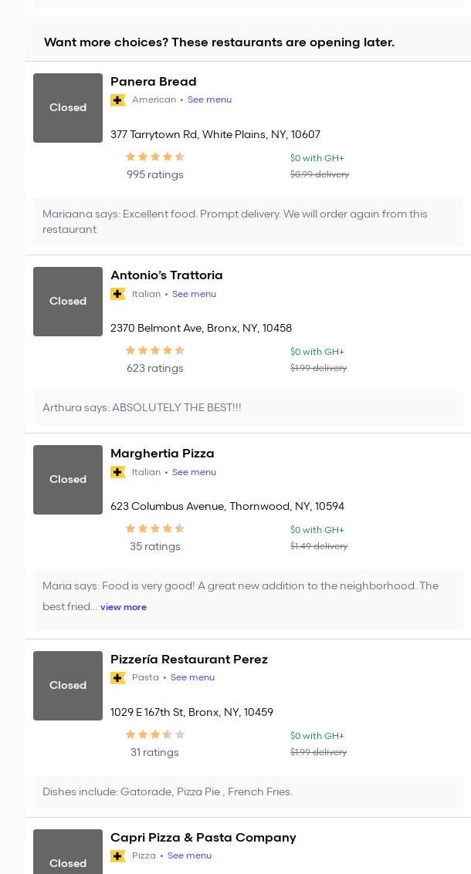471x874 pixels.
Task: Click the 995 ratings text for Panera Bread
Action: point(155,174)
